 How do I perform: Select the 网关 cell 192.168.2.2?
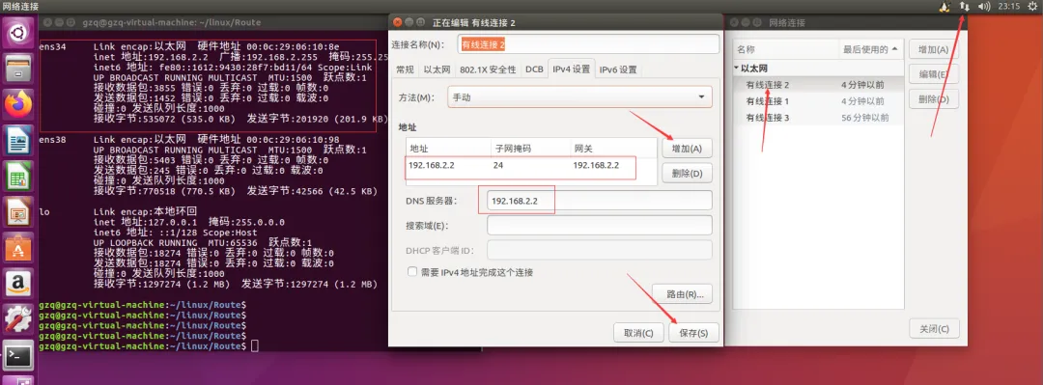(x=595, y=165)
